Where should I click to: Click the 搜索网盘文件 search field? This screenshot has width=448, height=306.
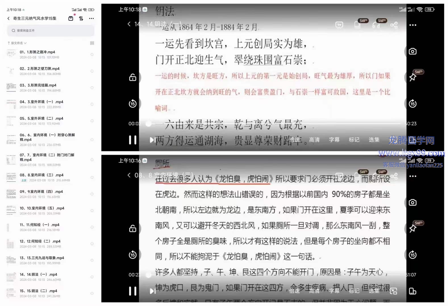click(x=51, y=31)
